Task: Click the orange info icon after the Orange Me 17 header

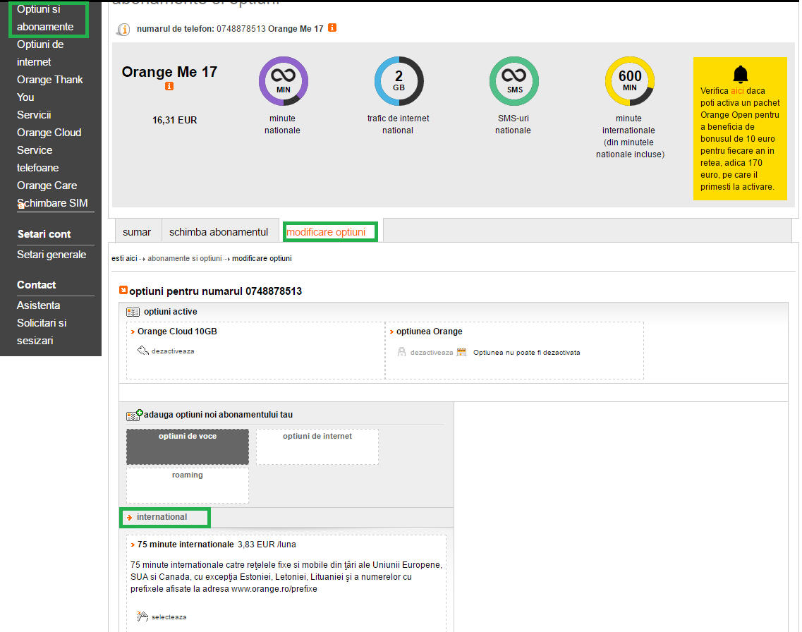Action: (x=332, y=28)
